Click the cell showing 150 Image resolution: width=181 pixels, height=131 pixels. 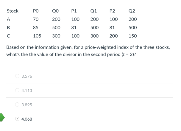point(133,36)
